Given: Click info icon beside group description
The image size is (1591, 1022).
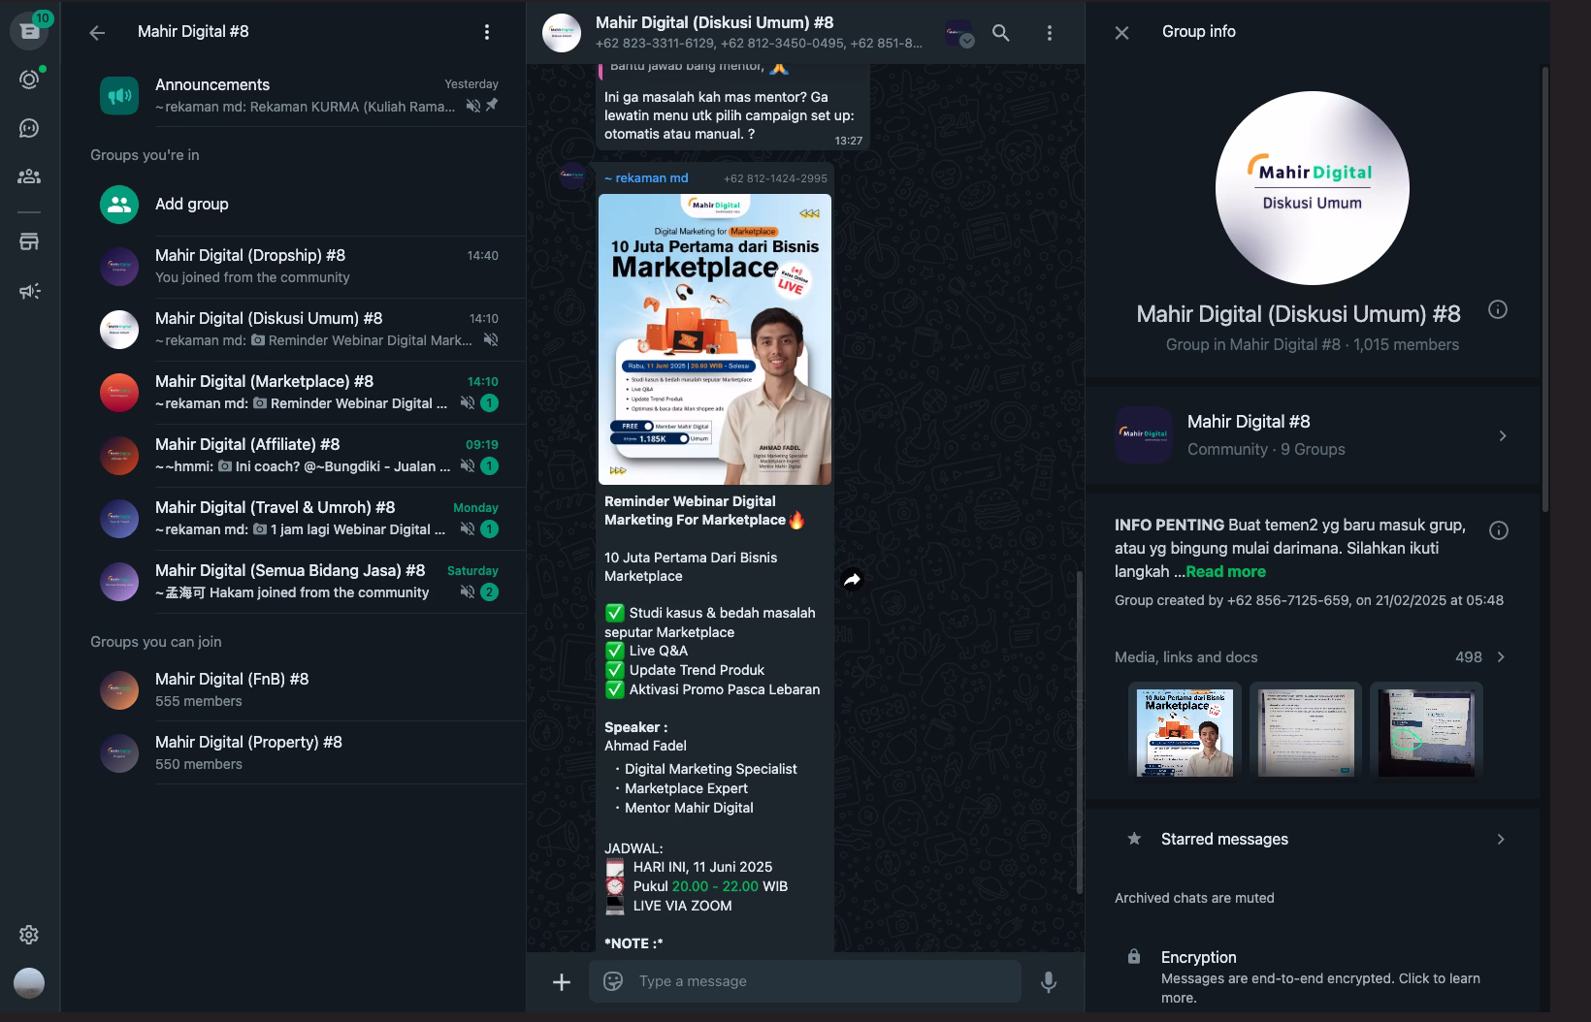Looking at the screenshot, I should tap(1499, 530).
